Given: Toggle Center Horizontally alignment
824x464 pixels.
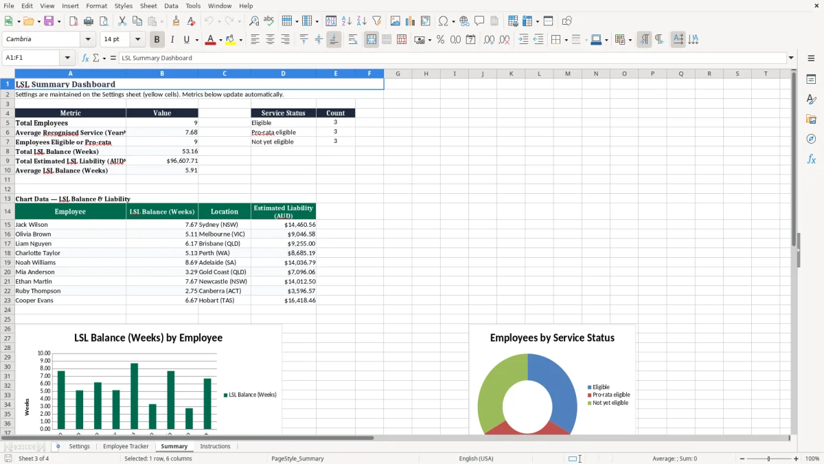Looking at the screenshot, I should click(270, 40).
